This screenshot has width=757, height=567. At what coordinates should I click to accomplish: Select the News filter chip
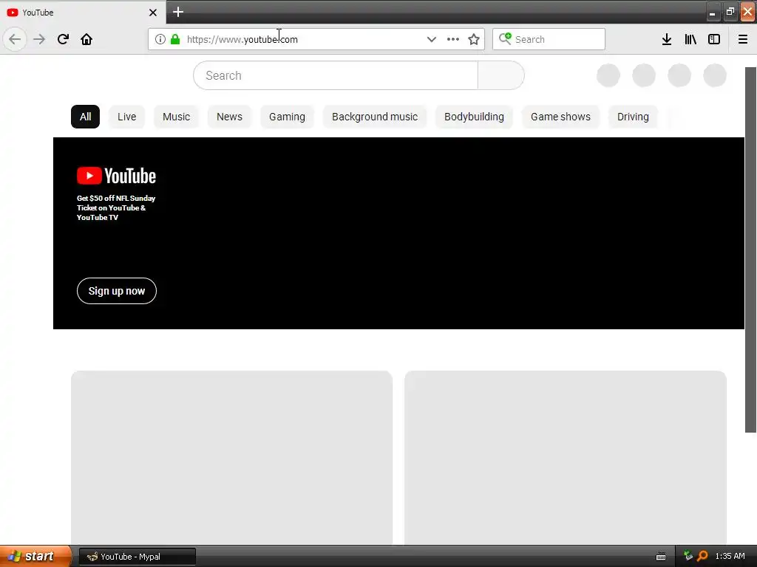229,117
